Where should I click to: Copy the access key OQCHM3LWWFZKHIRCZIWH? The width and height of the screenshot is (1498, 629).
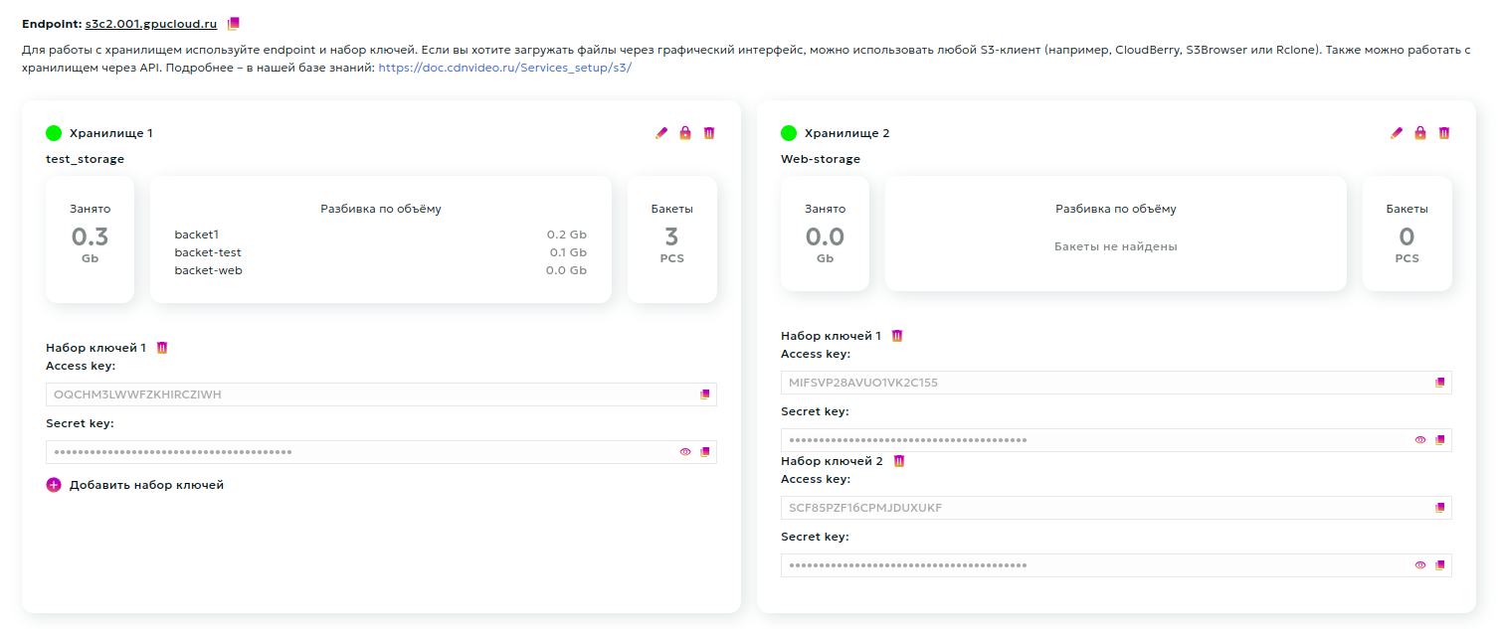point(705,393)
